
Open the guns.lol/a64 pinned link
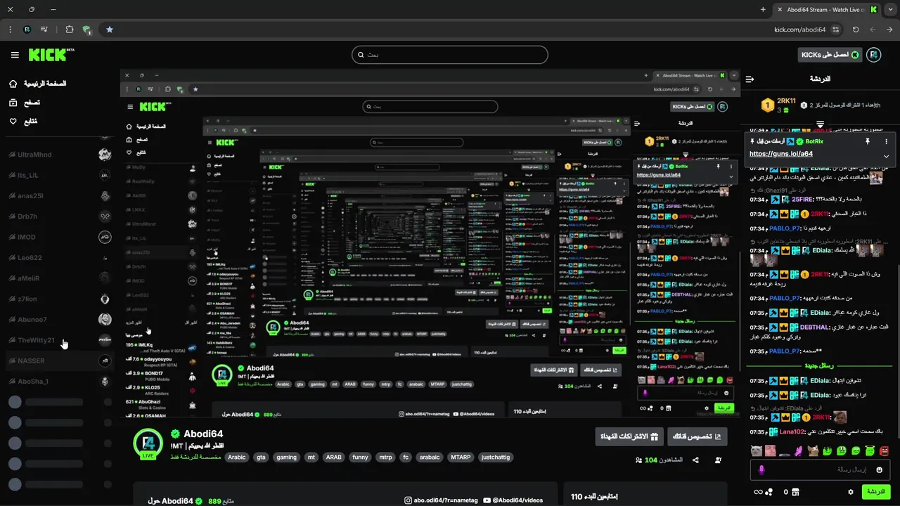point(781,154)
